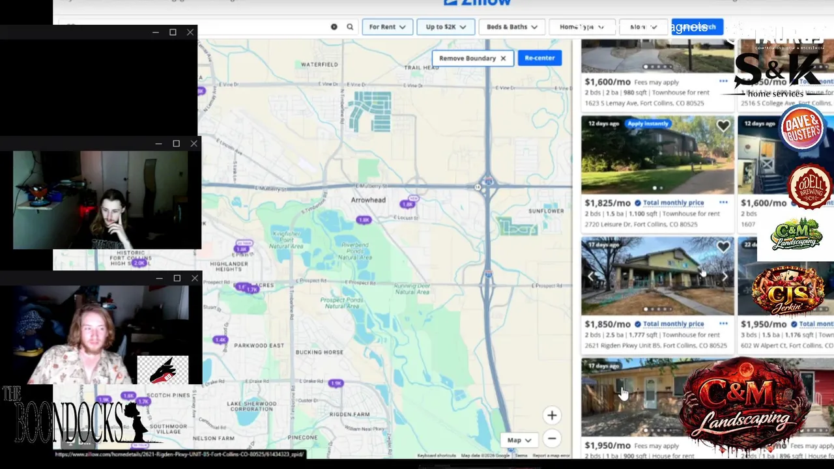Open address 1623 S Lemay Ave listing

point(644,103)
